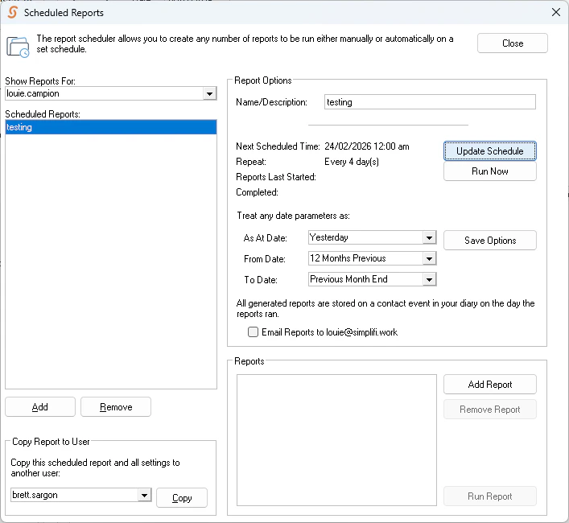Click the Add Report button

(490, 385)
